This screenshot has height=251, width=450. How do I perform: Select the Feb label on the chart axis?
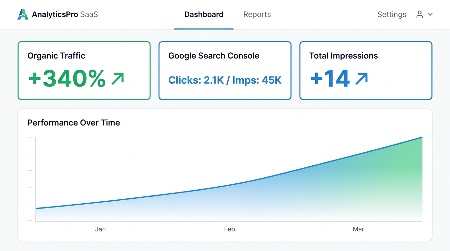pos(229,229)
